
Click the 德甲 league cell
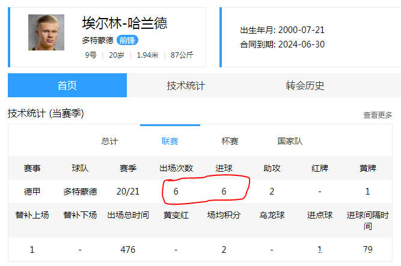click(x=32, y=192)
